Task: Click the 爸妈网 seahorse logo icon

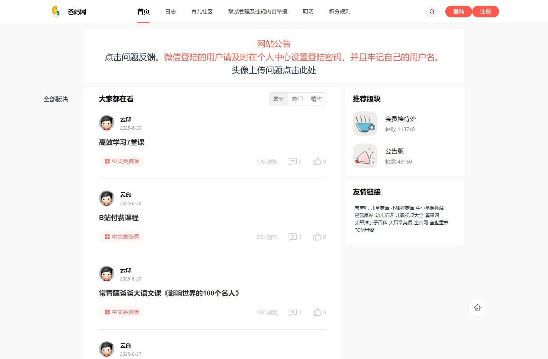Action: click(x=56, y=12)
